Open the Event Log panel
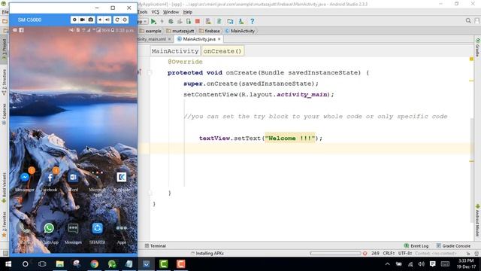 (x=416, y=246)
